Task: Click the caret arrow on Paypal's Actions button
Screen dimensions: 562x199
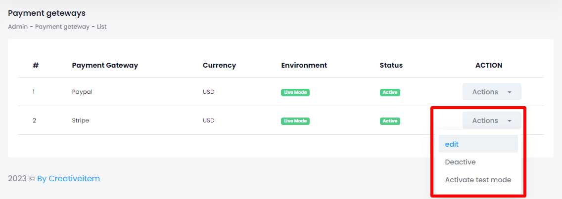Action: click(510, 92)
